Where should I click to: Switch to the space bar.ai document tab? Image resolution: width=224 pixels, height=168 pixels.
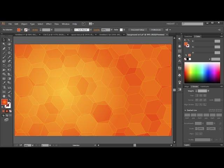pyautogui.click(x=82, y=35)
